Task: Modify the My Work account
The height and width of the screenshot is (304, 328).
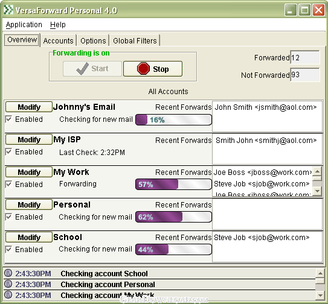Action: (x=29, y=172)
